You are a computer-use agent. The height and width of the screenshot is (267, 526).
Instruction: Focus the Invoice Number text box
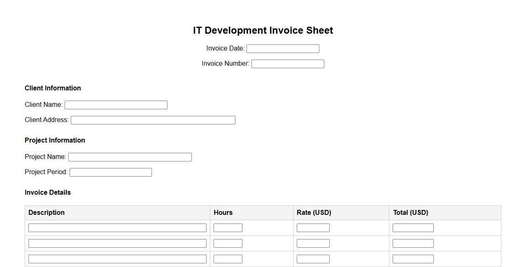[x=288, y=64]
